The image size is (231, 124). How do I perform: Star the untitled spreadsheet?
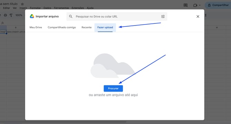(x=22, y=4)
